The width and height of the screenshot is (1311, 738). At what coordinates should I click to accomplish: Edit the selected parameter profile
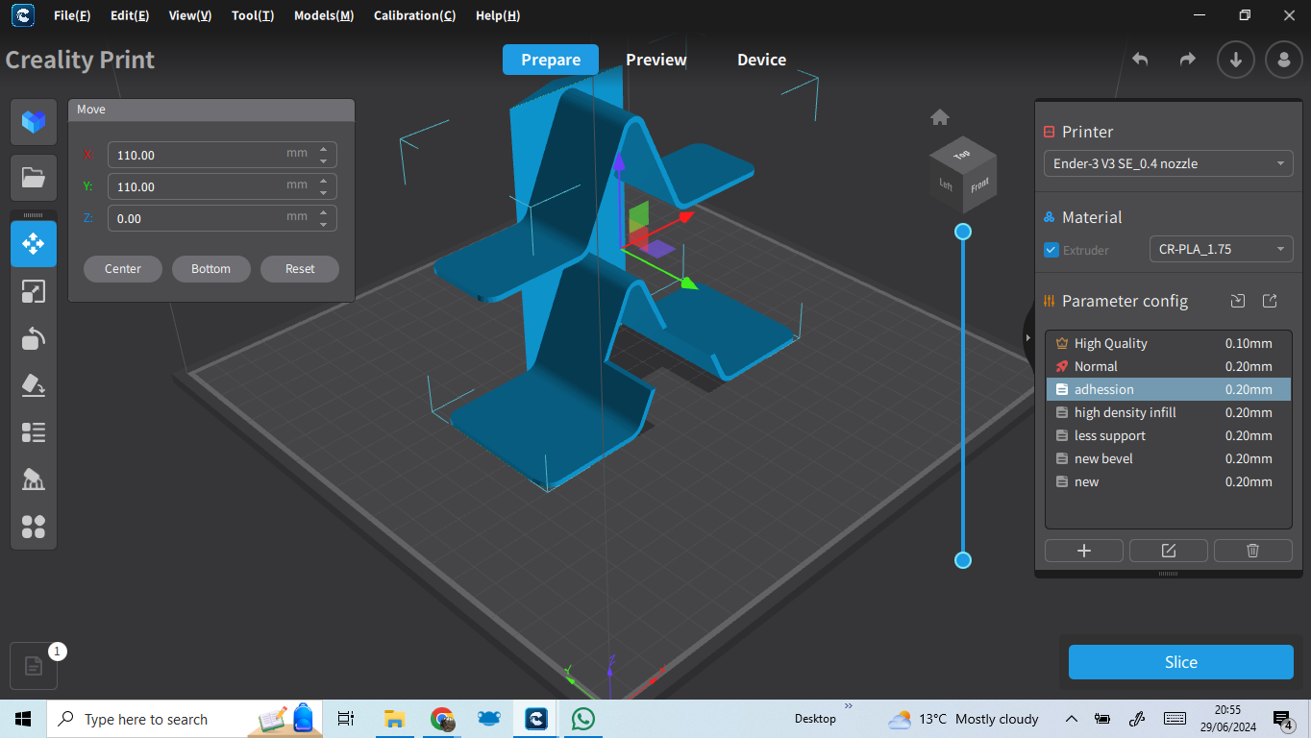1169,551
